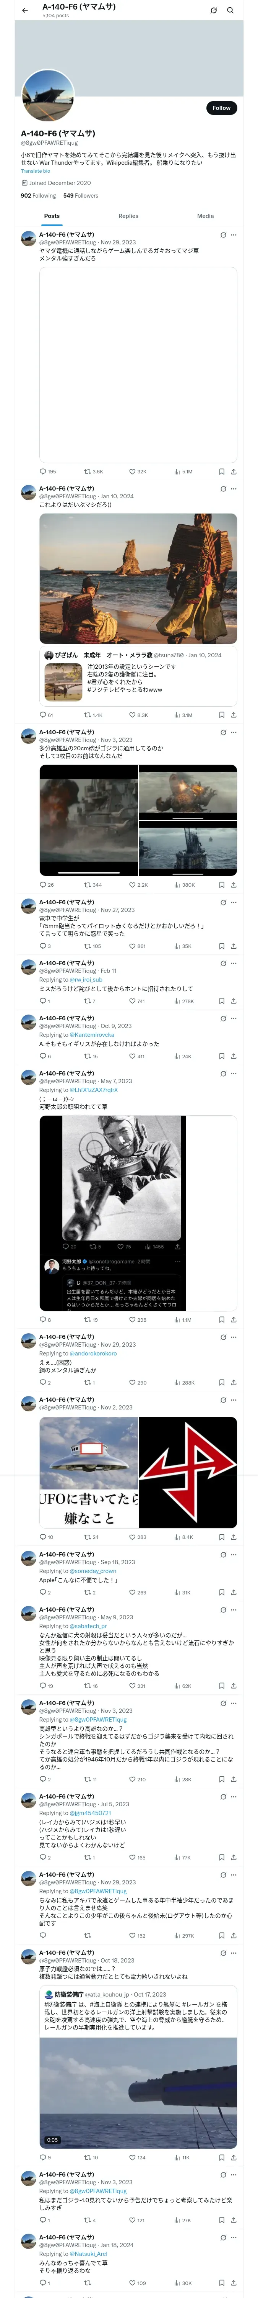Screen dimensions: 258x2298
Task: Click the Translate bio link
Action: pos(36,171)
